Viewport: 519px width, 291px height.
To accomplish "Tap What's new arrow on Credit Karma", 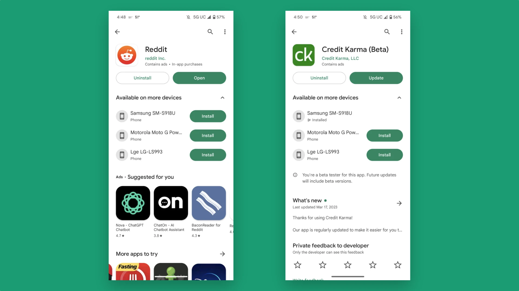I will point(399,203).
